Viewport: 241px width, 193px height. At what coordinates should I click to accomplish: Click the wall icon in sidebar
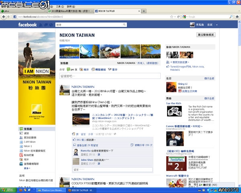(21, 129)
